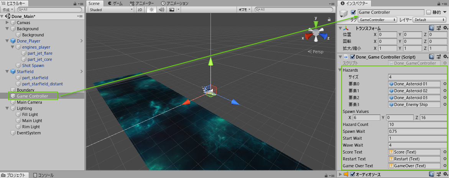The image size is (449, 178).
Task: Click the Hazard Count value field
Action: tap(418, 124)
